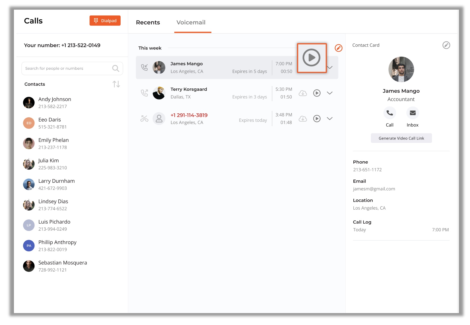This screenshot has height=325, width=470.
Task: Play Terry Korsgaard's voicemail
Action: coord(317,93)
